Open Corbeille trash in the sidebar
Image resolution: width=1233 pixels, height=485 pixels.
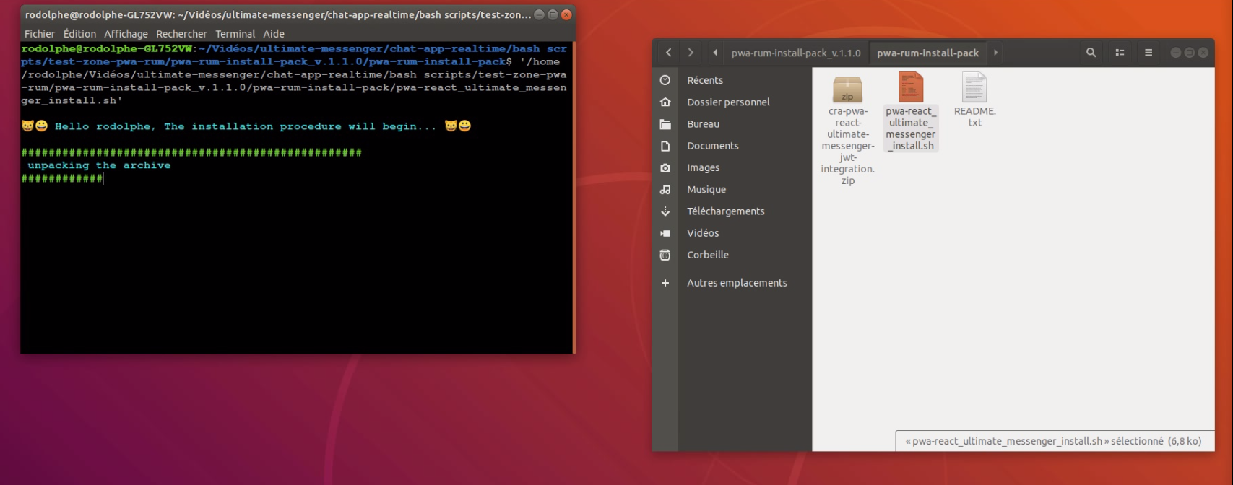[x=707, y=255]
